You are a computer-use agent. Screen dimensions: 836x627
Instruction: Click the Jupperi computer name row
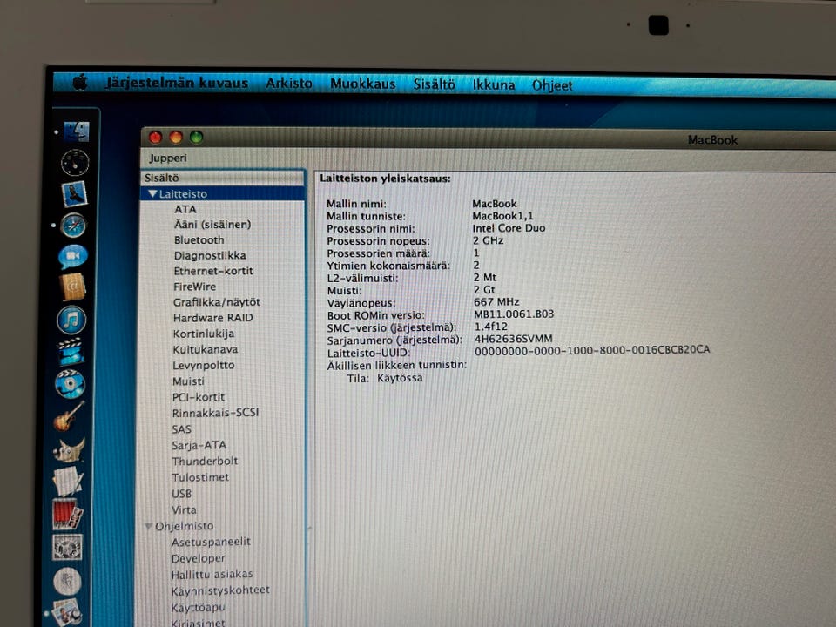tap(168, 158)
